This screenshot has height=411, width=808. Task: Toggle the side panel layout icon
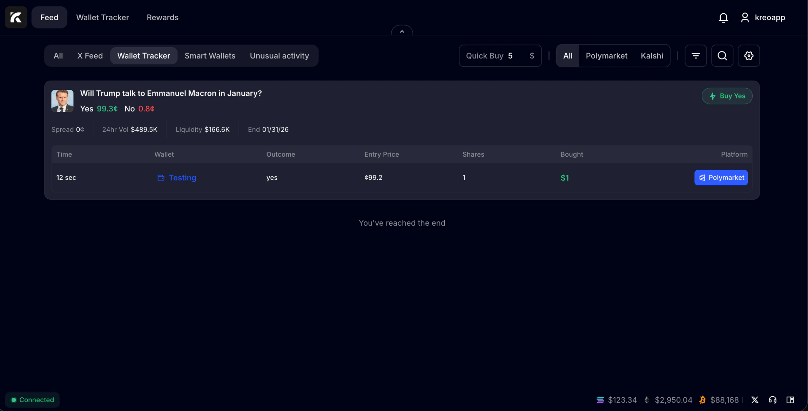coord(790,400)
